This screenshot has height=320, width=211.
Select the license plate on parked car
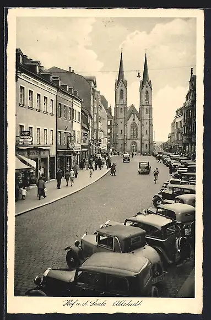pyautogui.click(x=188, y=232)
